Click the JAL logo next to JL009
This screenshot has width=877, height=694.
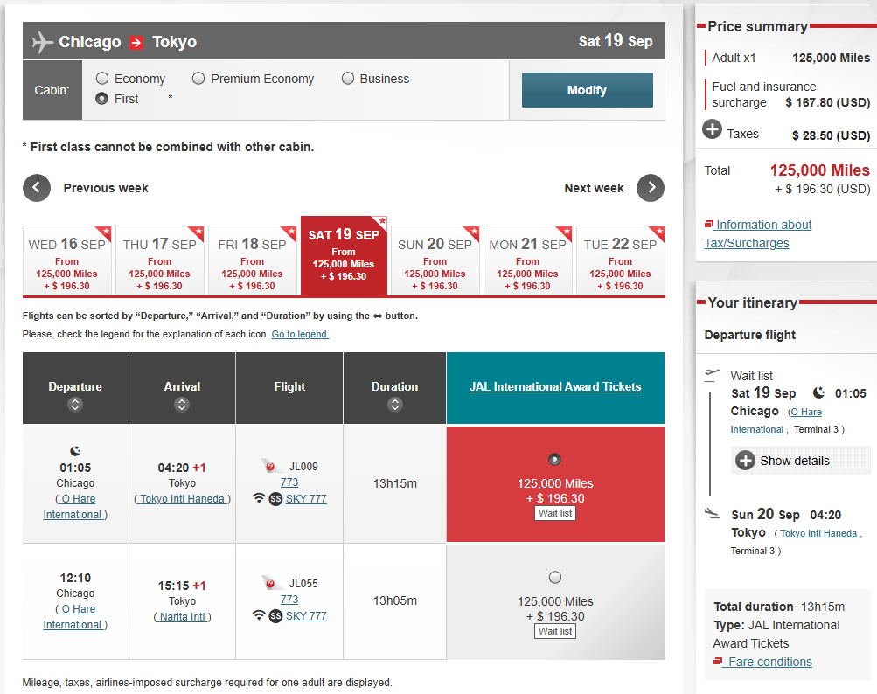273,466
